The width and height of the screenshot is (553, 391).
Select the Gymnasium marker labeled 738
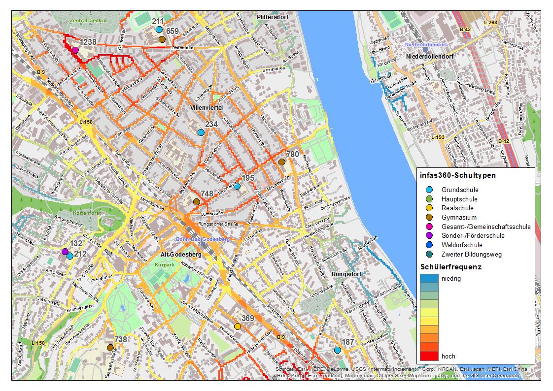point(110,348)
